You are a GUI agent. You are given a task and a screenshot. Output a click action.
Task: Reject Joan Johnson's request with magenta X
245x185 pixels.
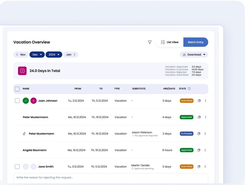[33, 101]
